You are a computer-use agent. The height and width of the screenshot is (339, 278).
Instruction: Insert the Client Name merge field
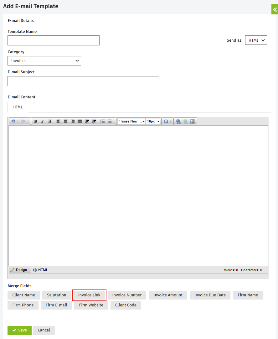point(23,295)
